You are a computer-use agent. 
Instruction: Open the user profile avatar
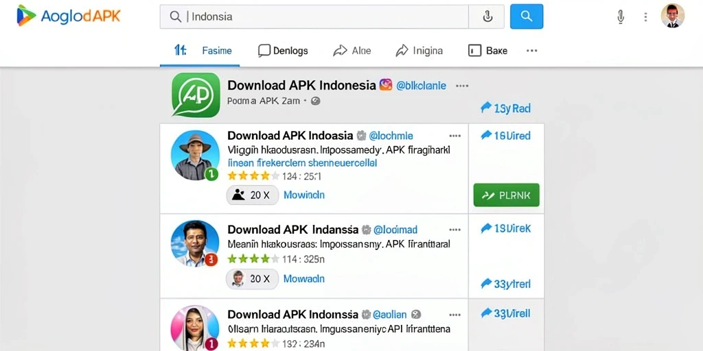[x=673, y=16]
